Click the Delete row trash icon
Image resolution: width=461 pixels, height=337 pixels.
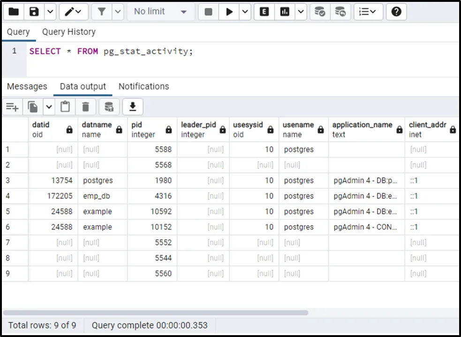pos(85,107)
